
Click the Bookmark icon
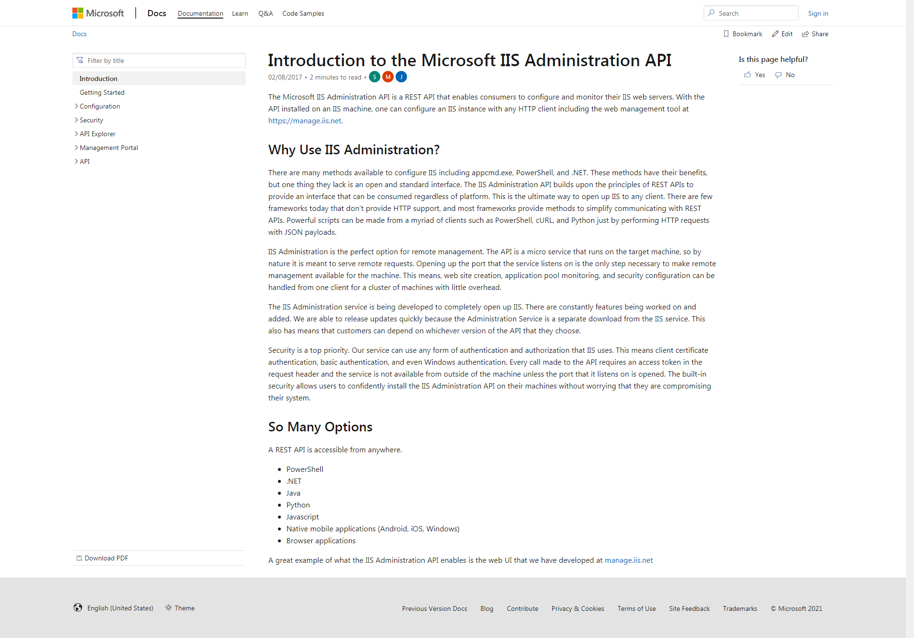click(726, 34)
